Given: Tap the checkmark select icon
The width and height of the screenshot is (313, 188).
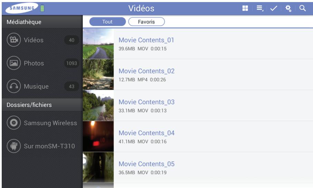Looking at the screenshot, I should coord(273,8).
